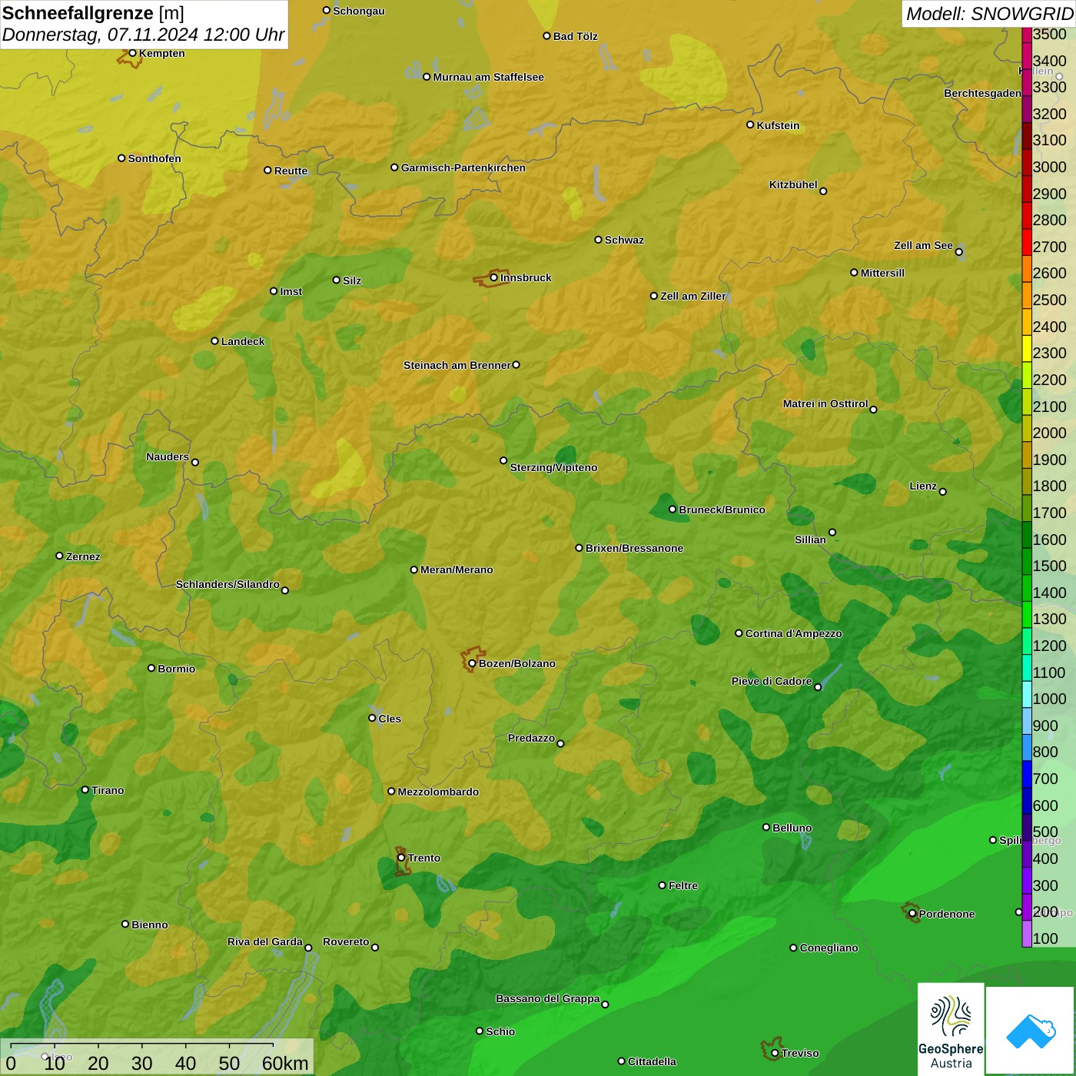Click the Treviso city marker dot

point(775,1053)
